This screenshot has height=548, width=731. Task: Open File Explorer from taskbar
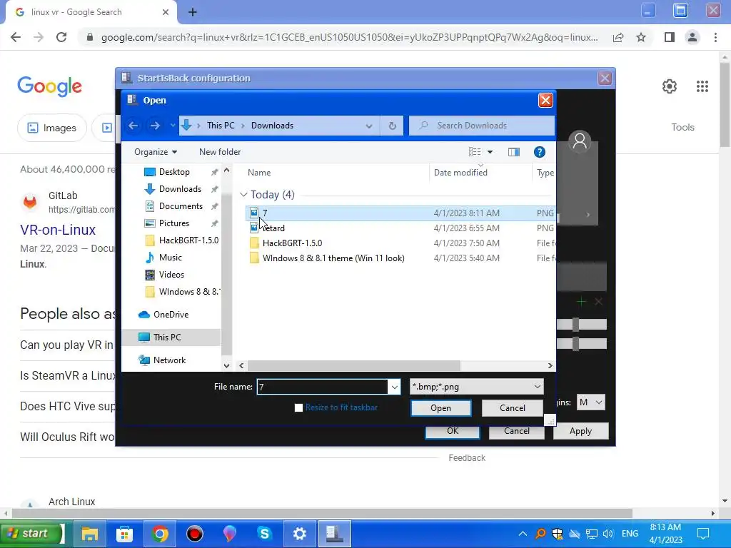[90, 534]
